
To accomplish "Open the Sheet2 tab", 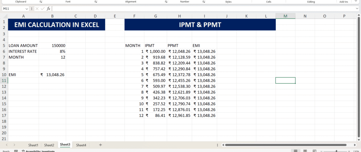I will pyautogui.click(x=49, y=145).
